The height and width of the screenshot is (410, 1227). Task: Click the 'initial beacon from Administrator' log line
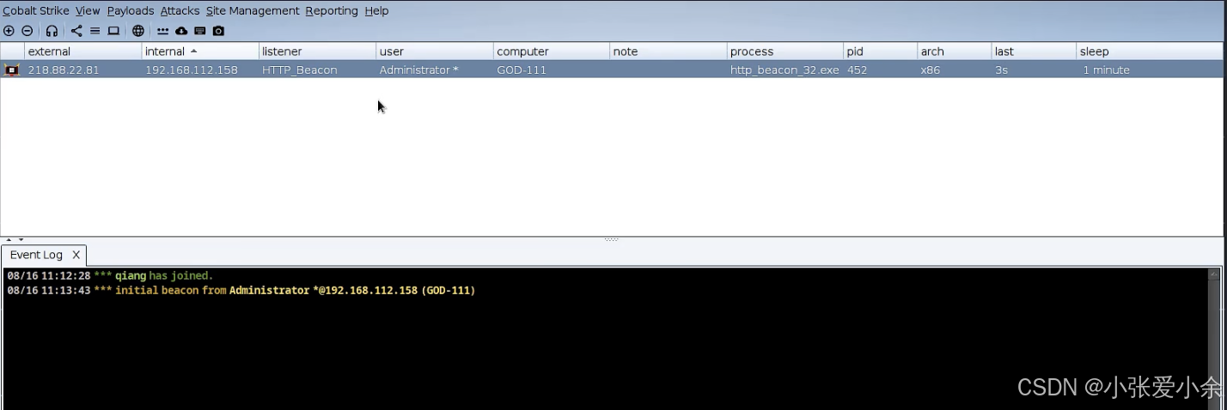tap(241, 291)
